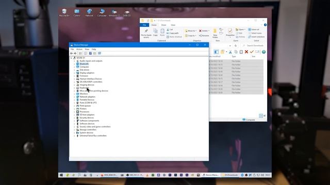Open Move to dropdown in Explorer
330x185 pixels.
(191, 31)
